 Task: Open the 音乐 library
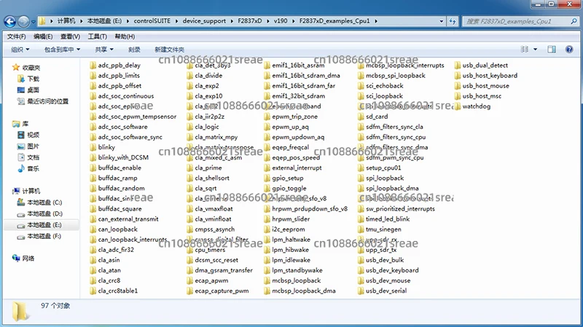[x=33, y=168]
